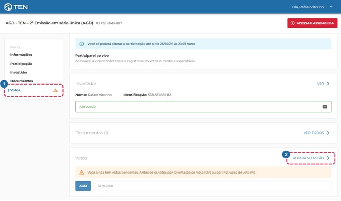Click the Investidor card heading
Image resolution: width=341 pixels, height=201 pixels.
(86, 84)
